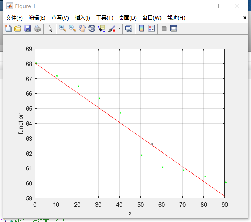Insert a legend using toolbar icon

151,29
